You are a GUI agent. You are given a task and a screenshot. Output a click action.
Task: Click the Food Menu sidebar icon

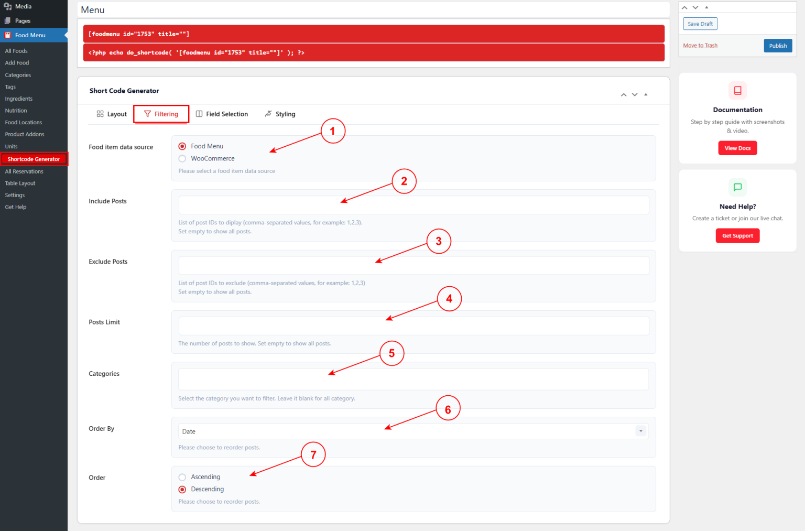pos(7,35)
